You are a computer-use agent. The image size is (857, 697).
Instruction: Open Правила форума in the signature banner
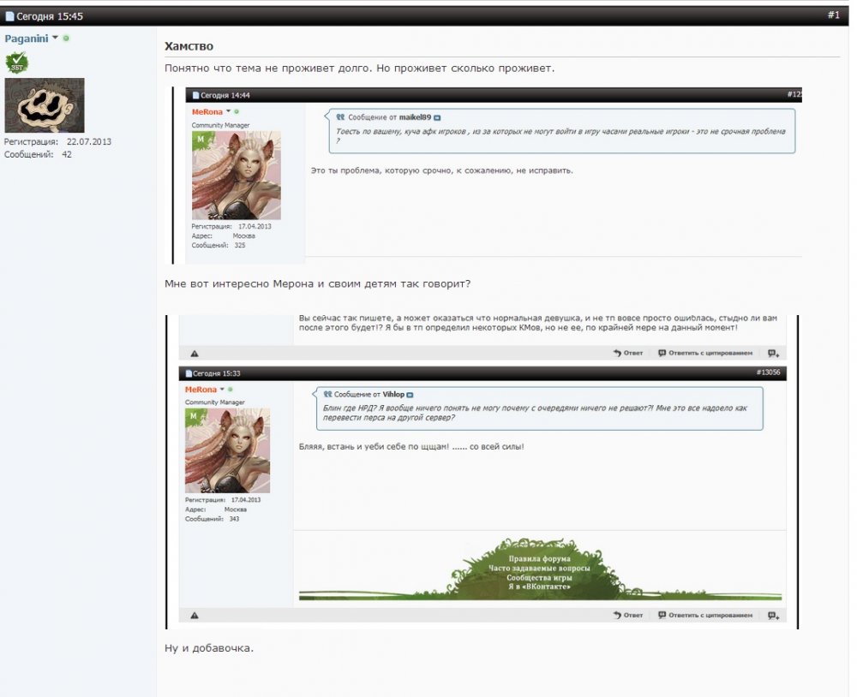tap(539, 558)
